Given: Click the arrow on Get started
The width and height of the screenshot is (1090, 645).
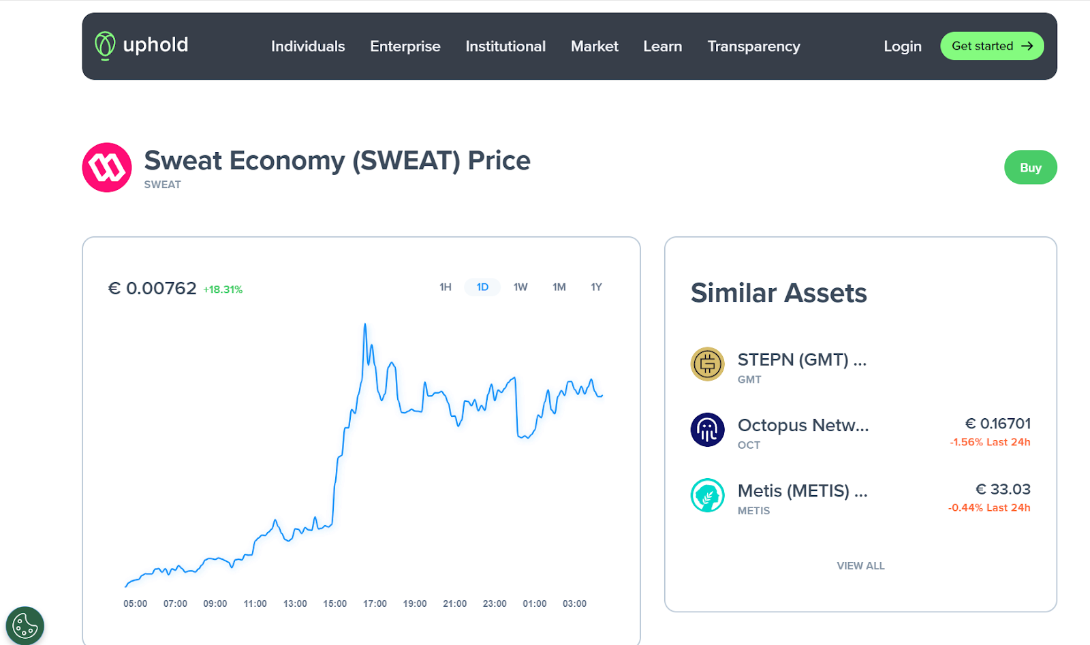Looking at the screenshot, I should (1027, 46).
